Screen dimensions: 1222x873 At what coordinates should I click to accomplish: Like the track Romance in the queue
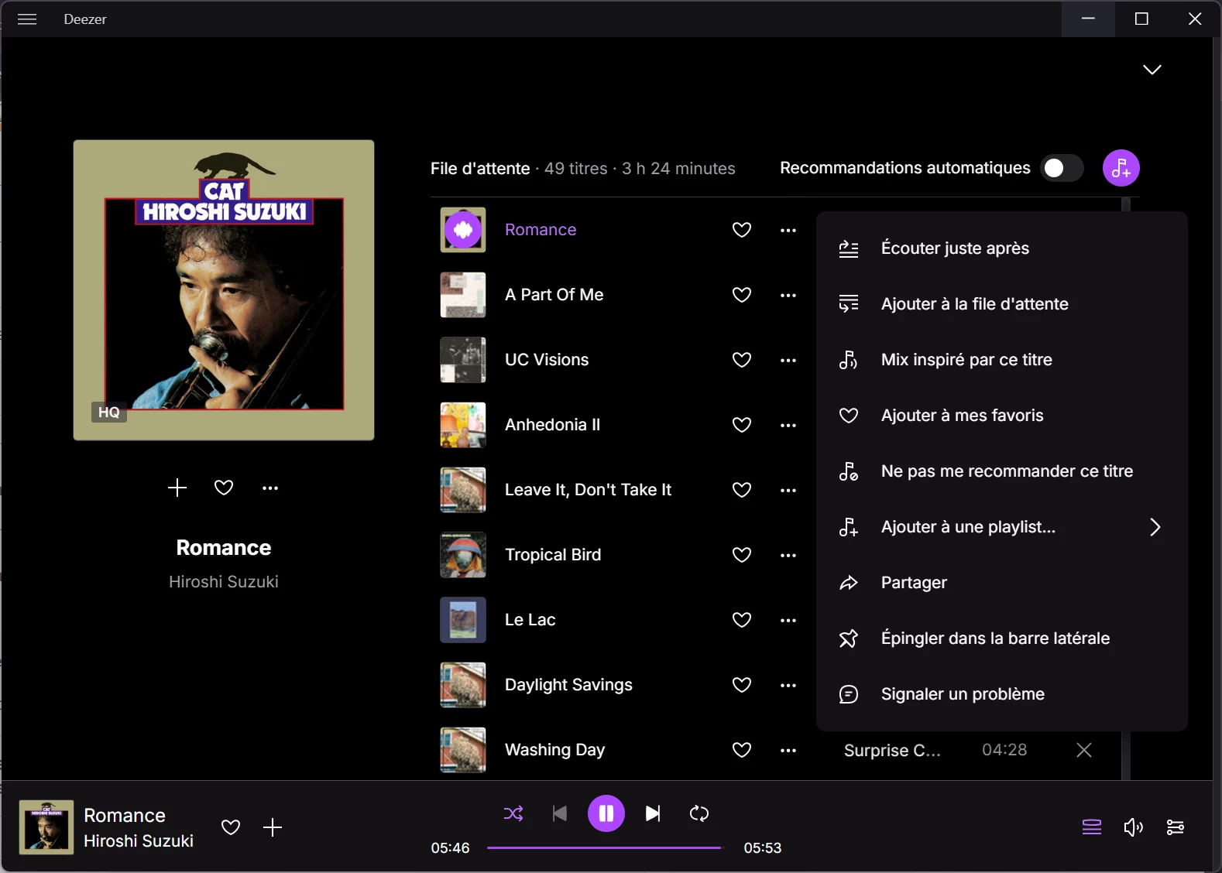pos(742,230)
